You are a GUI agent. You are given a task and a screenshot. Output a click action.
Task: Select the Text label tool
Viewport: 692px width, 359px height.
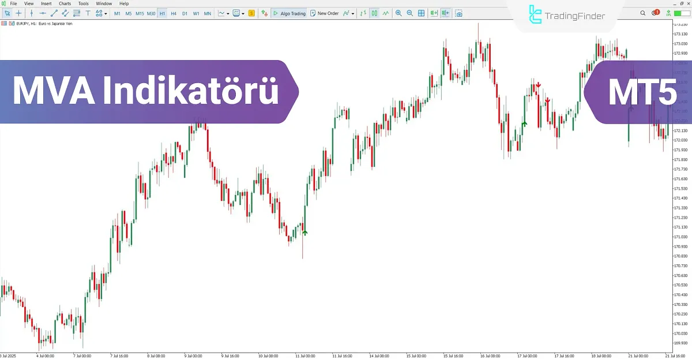point(88,13)
